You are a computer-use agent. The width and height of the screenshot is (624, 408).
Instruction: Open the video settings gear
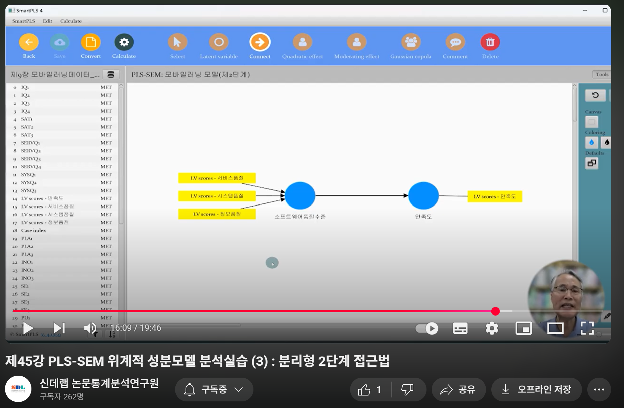[492, 328]
